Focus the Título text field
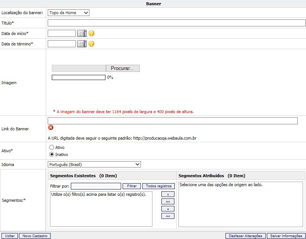306x239 pixels. pyautogui.click(x=176, y=23)
